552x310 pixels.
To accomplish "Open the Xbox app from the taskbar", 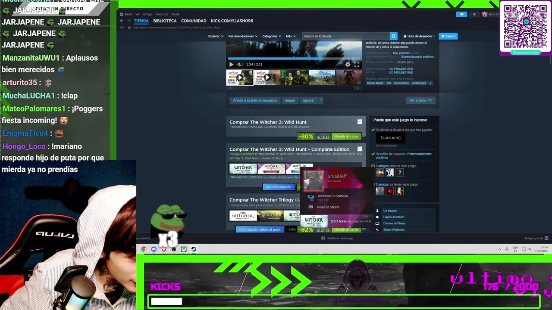I will pyautogui.click(x=184, y=249).
